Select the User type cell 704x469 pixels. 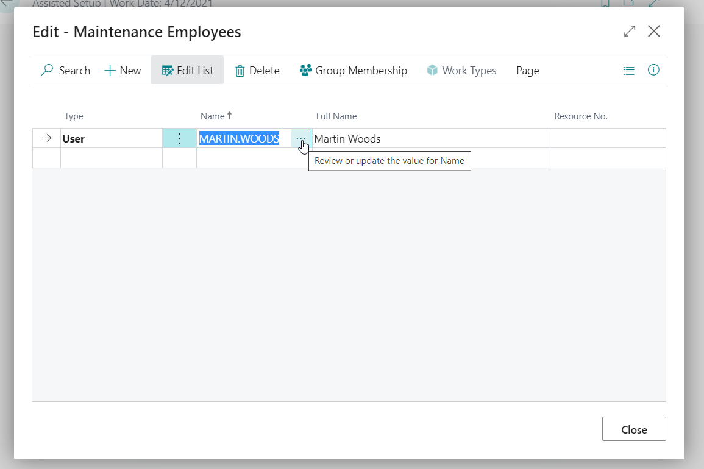click(x=112, y=138)
